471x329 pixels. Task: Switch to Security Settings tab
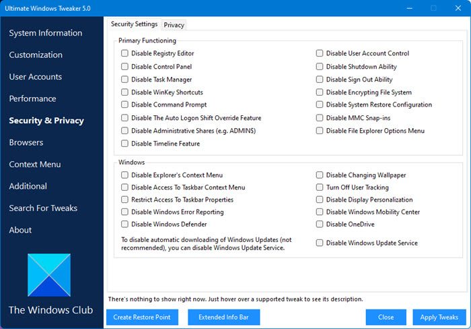click(x=135, y=24)
